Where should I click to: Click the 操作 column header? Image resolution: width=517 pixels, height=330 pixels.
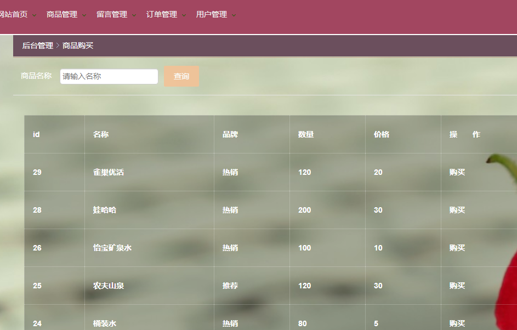click(x=464, y=134)
